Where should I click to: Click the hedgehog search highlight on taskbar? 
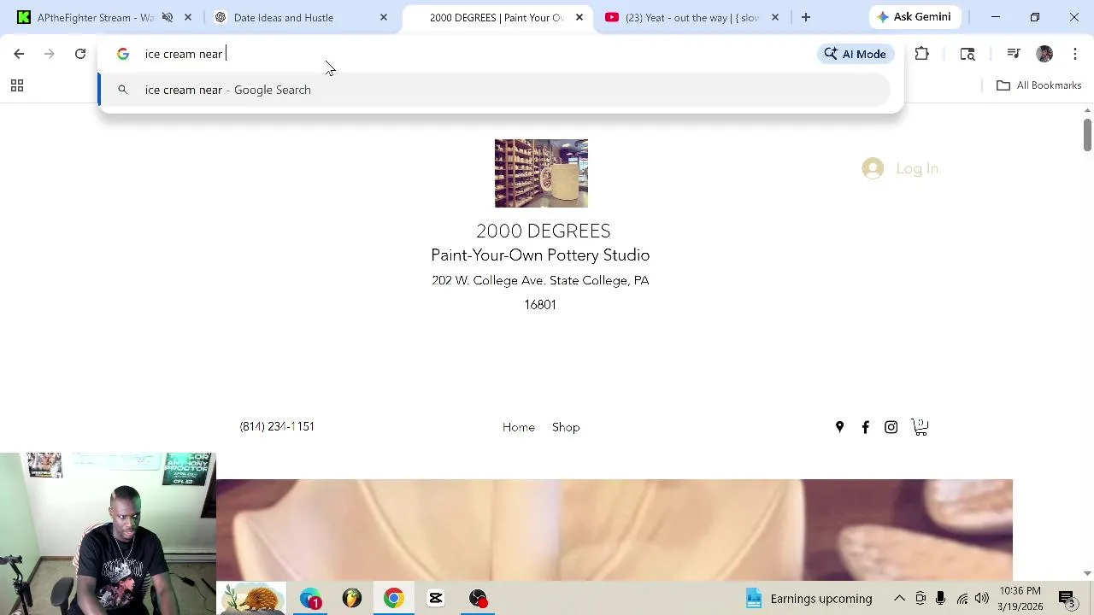click(252, 598)
